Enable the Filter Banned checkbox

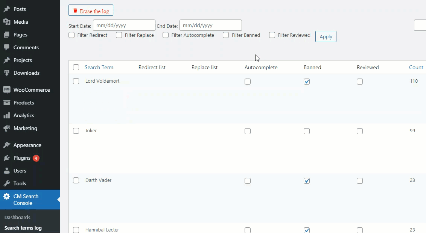pos(226,35)
